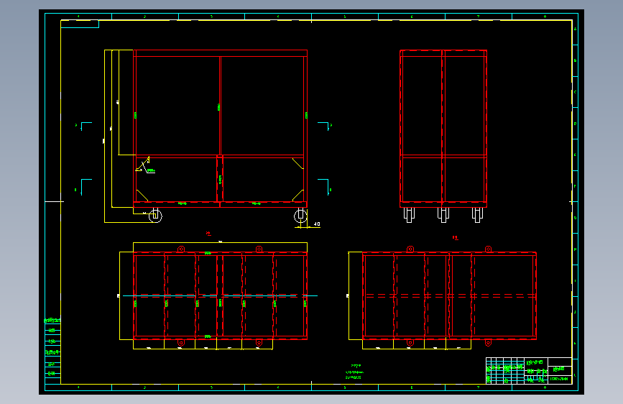This screenshot has height=404, width=623.
Task: Pick the bottom-right lifting lug in right plan view
Action: [x=489, y=342]
